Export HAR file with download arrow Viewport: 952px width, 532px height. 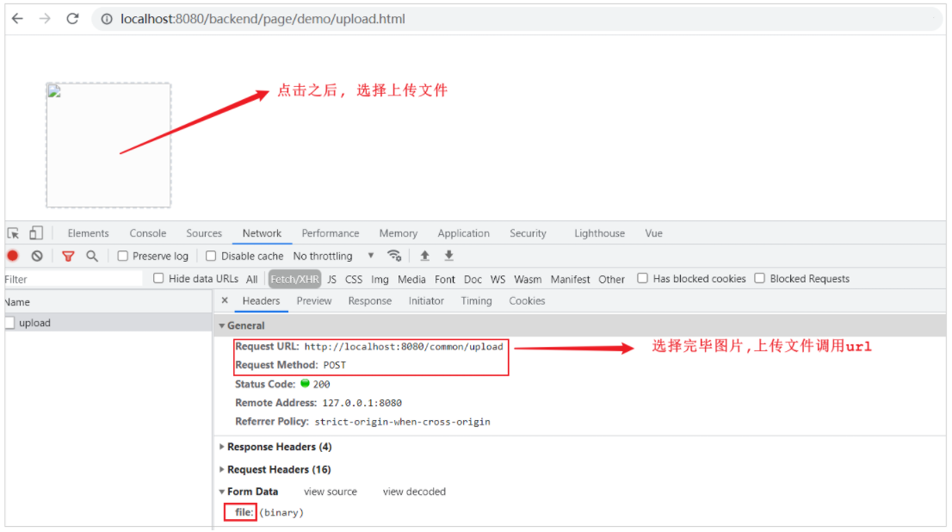tap(448, 256)
